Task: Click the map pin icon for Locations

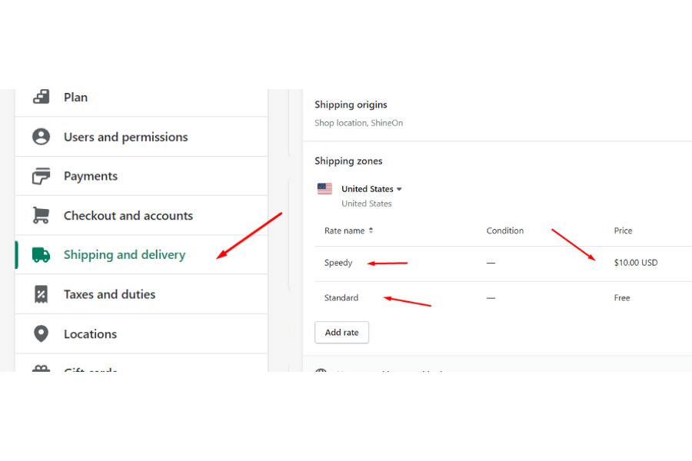Action: [41, 334]
